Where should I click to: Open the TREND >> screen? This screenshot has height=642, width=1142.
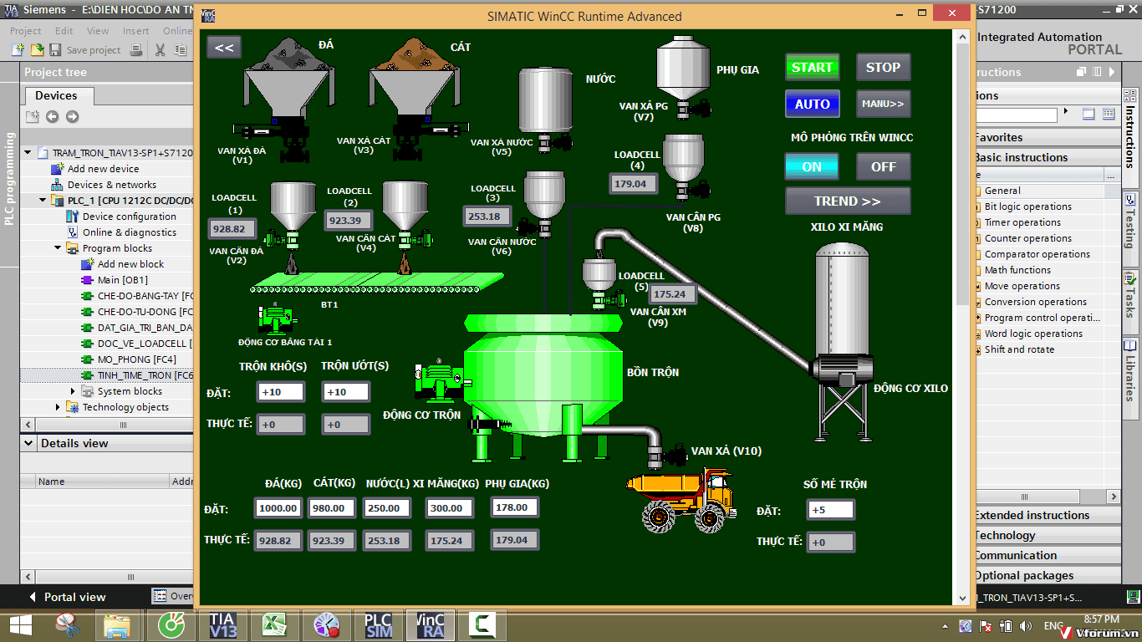pyautogui.click(x=848, y=201)
